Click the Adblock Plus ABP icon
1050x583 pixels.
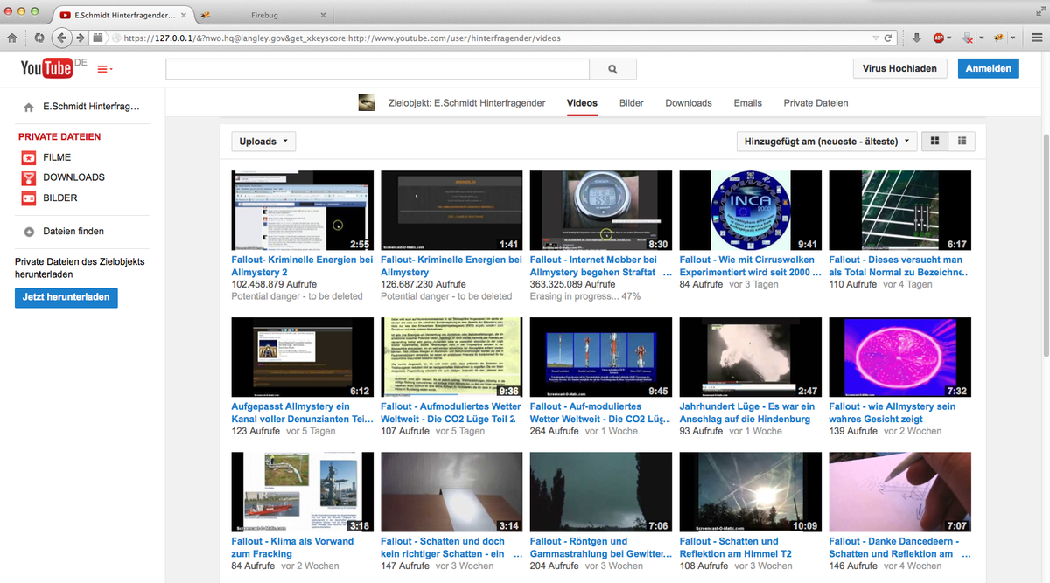[x=939, y=38]
